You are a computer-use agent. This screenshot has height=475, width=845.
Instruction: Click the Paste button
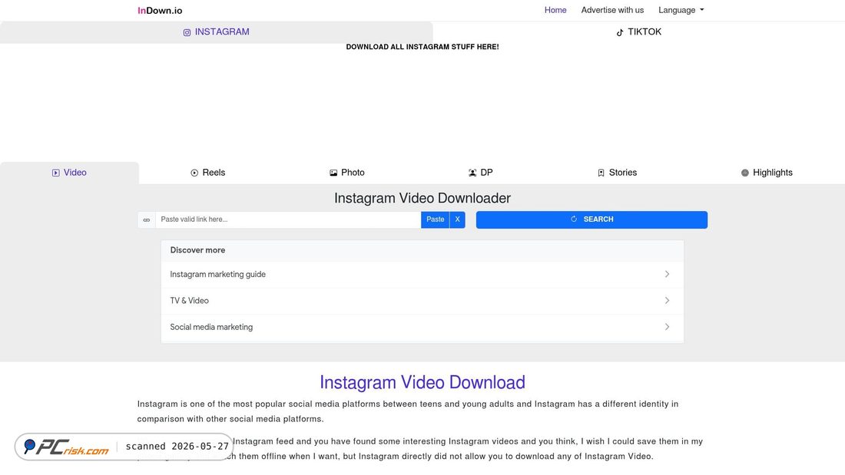[436, 219]
